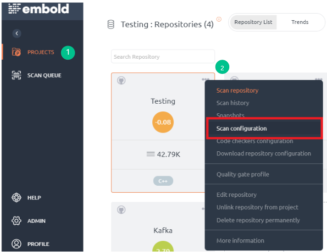Click the GitHub icon on Kafka card
Screen dimensions: 327x252
121,209
